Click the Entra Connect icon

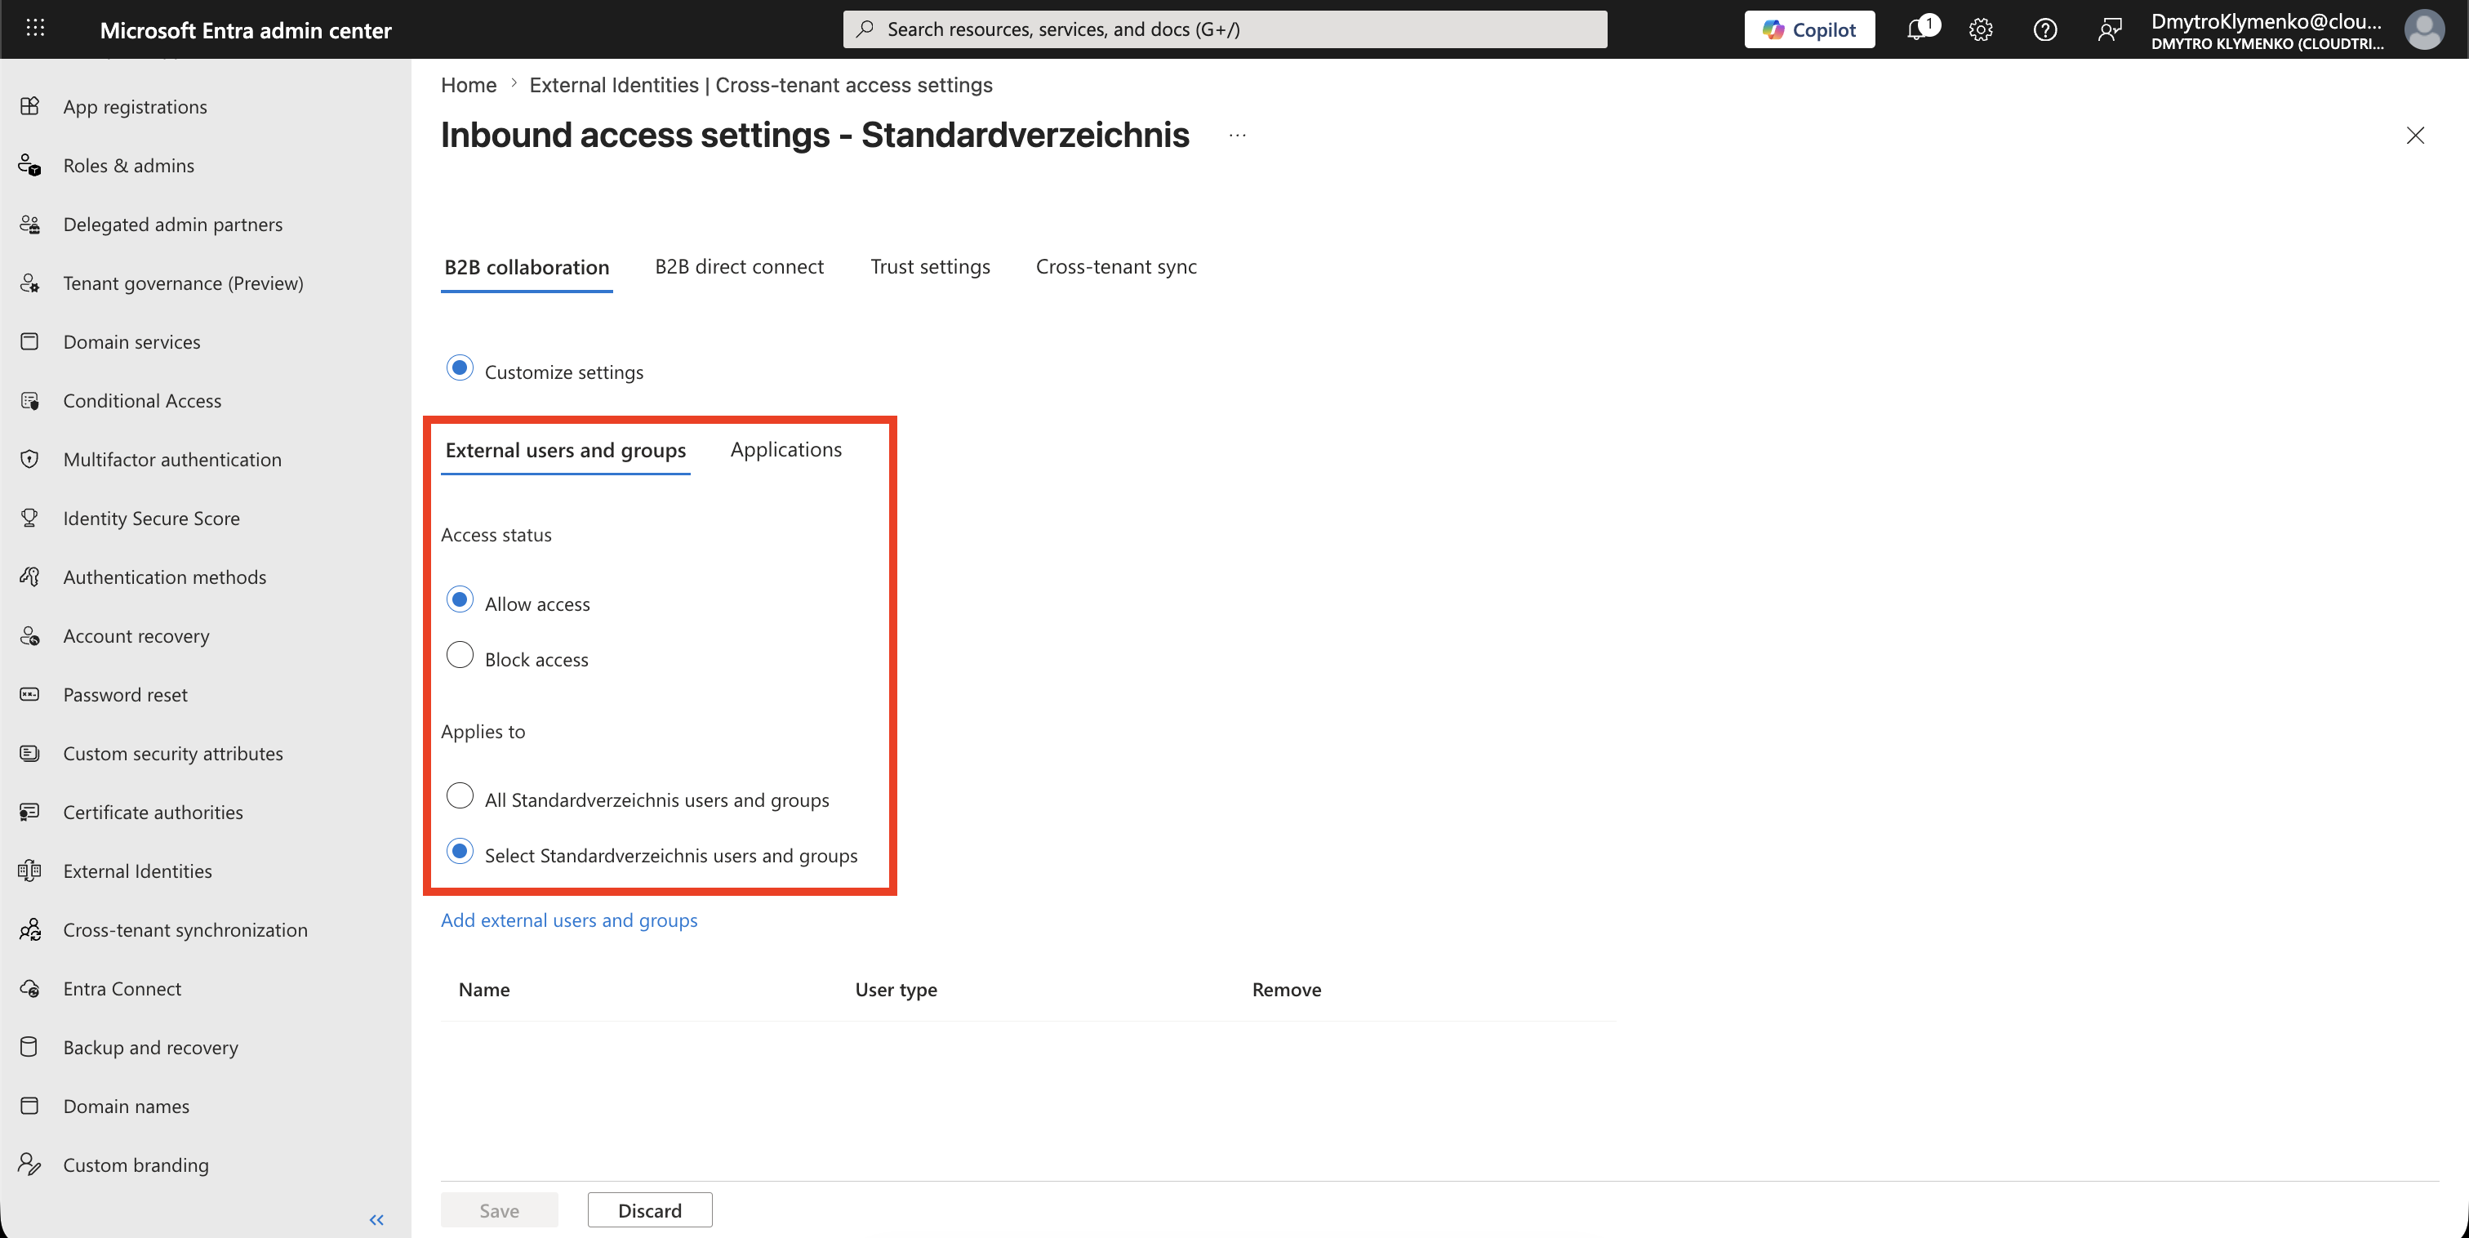29,989
